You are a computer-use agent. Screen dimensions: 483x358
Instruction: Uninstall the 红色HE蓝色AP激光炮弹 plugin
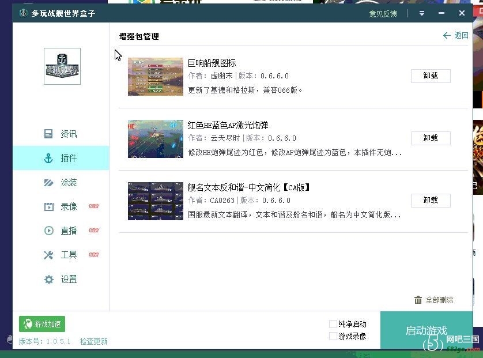pyautogui.click(x=431, y=138)
